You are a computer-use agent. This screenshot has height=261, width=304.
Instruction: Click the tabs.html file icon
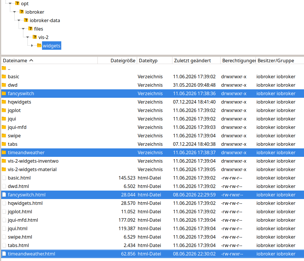click(4, 245)
